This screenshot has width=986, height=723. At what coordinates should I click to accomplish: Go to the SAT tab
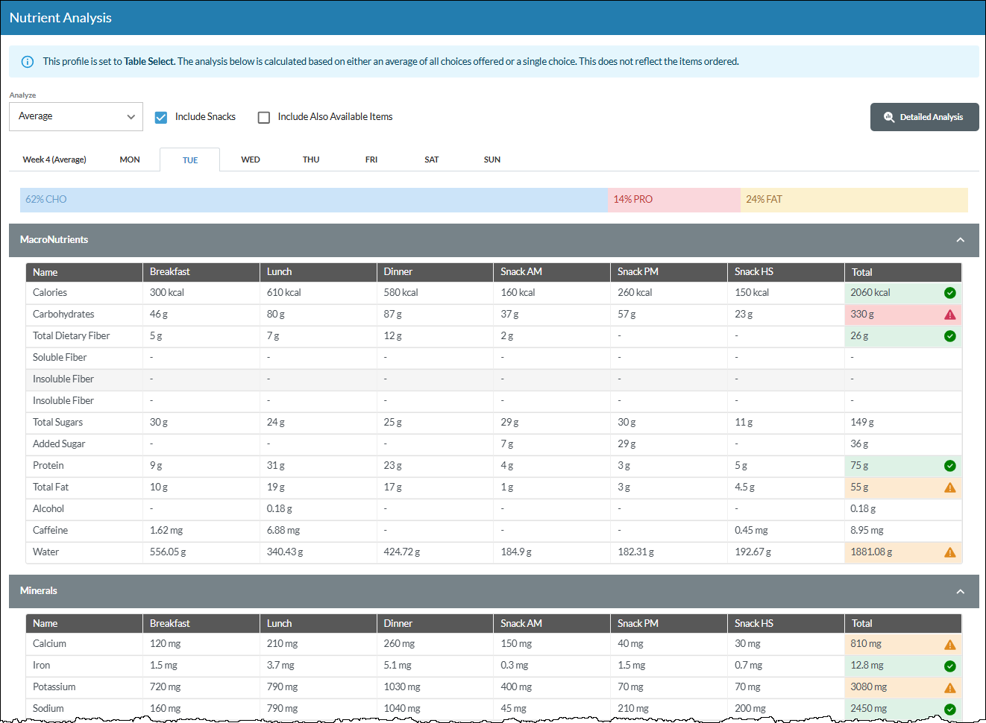pos(432,160)
